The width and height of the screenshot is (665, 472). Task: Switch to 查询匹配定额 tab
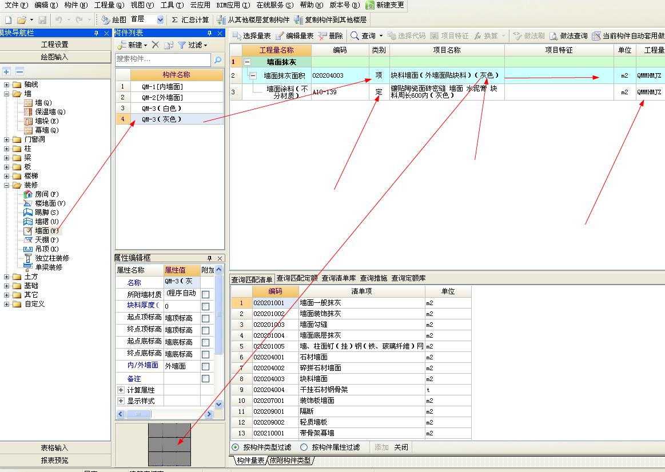coord(297,278)
